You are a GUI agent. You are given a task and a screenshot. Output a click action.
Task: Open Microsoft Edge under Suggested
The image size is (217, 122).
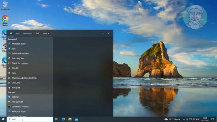[x=30, y=44]
